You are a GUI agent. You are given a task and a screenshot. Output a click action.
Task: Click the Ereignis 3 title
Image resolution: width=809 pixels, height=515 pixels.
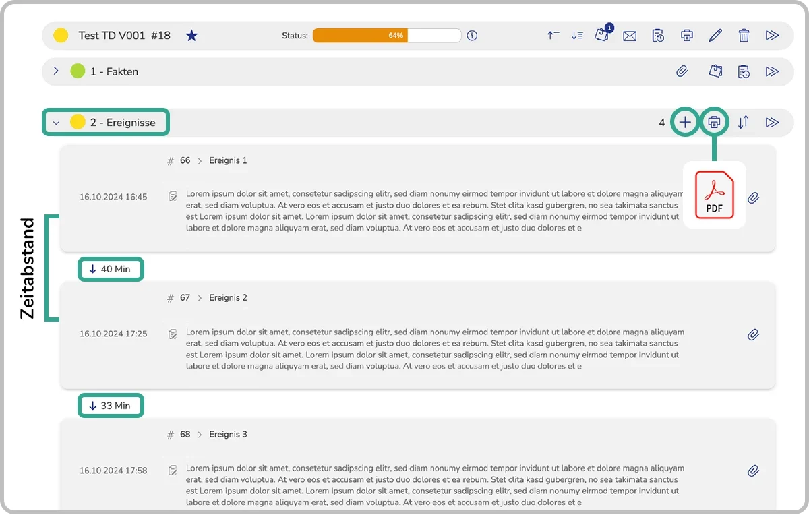228,435
